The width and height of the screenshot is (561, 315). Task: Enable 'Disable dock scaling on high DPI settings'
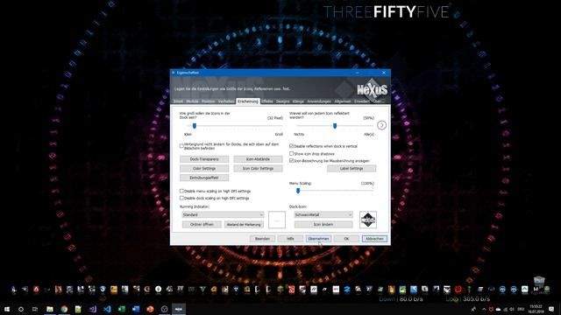coord(181,198)
